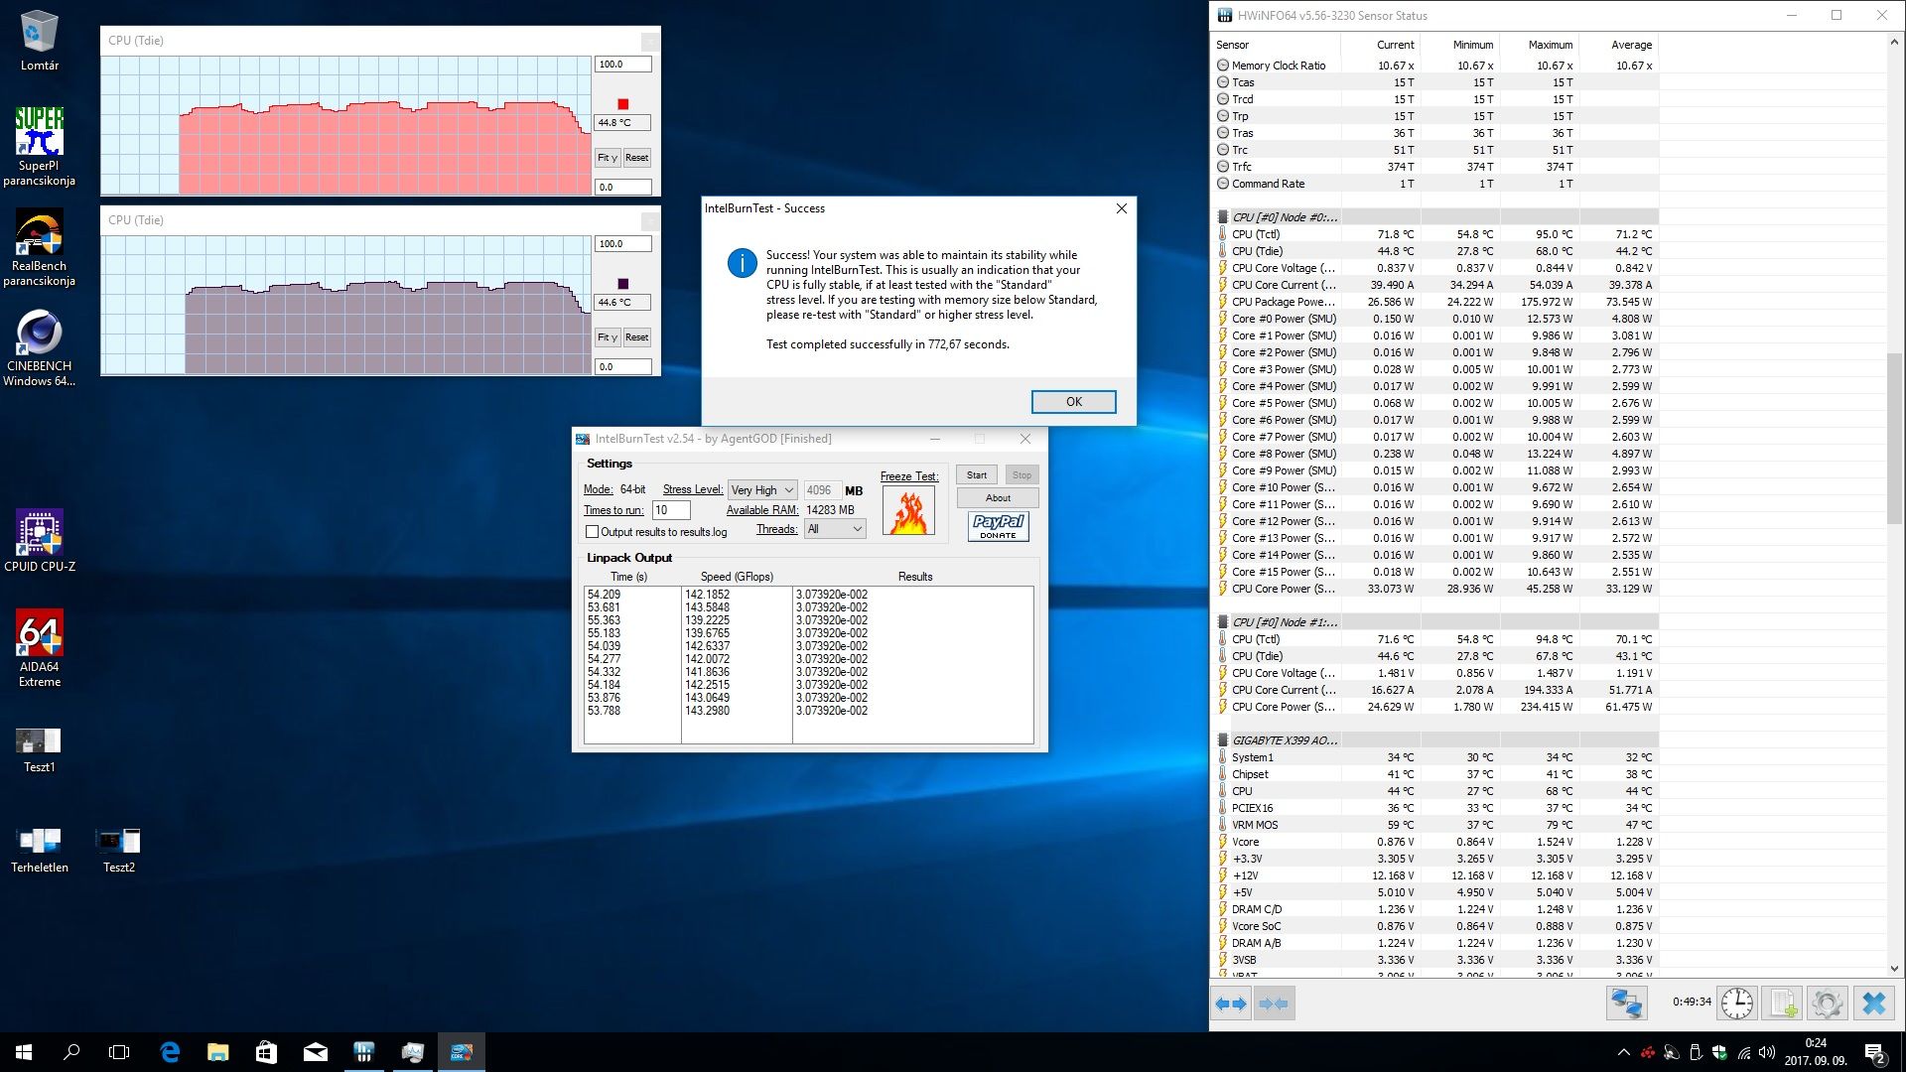Select the Terheletlen desktop file
1906x1072 pixels.
[x=39, y=851]
